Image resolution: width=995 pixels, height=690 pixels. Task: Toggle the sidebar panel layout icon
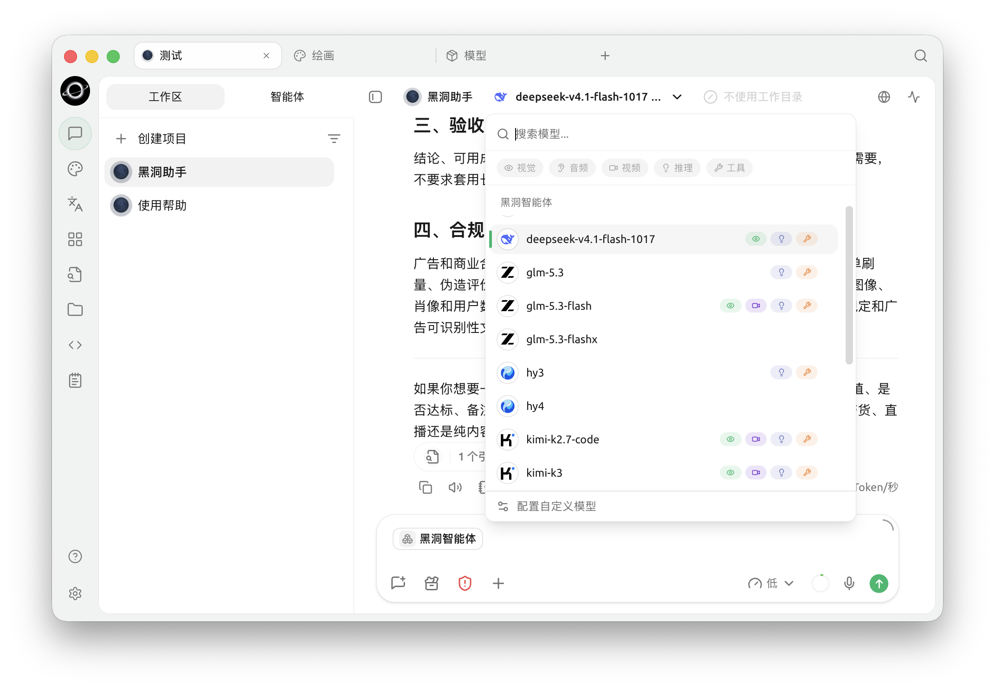coord(375,97)
